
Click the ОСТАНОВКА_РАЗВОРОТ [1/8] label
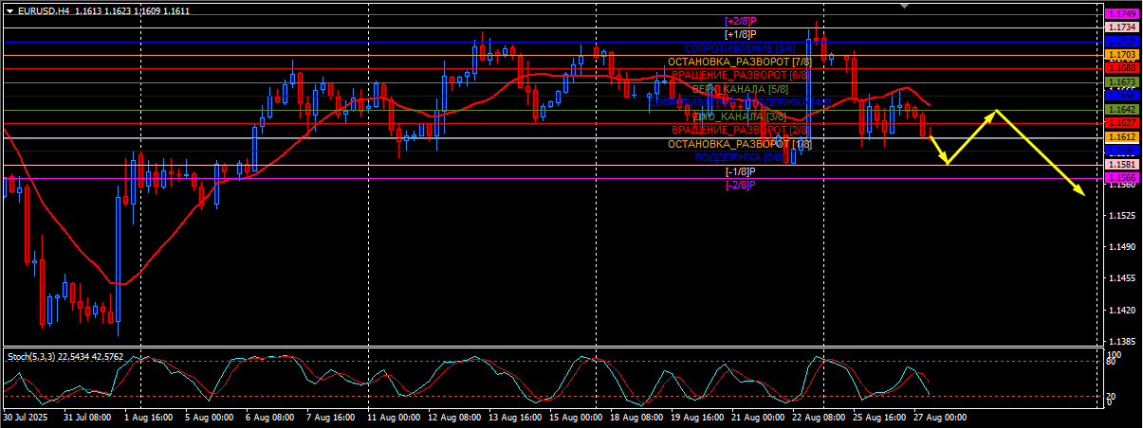click(x=740, y=144)
